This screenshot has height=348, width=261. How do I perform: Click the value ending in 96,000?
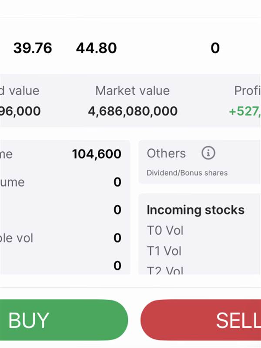[20, 111]
